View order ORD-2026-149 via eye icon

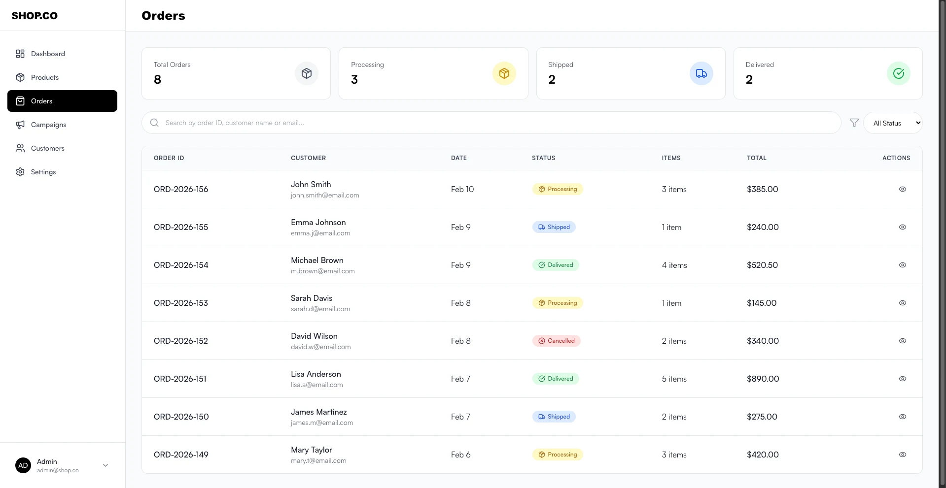pos(902,455)
